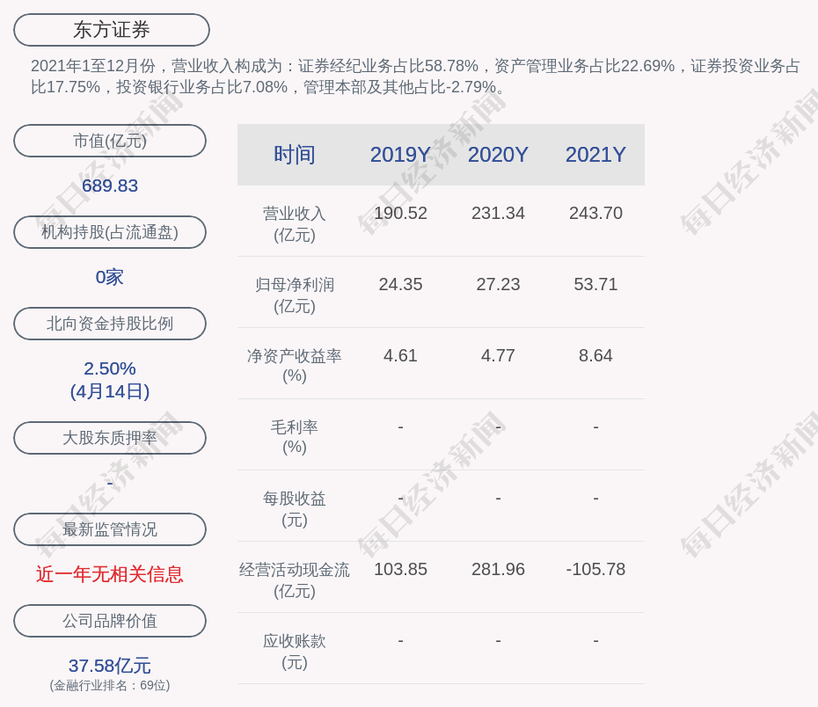
Task: Select net profit value 53.71
Action: [595, 285]
